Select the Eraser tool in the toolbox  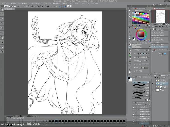(x=130, y=47)
